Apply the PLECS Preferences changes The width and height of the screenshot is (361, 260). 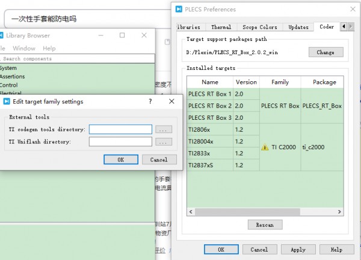[298, 250]
